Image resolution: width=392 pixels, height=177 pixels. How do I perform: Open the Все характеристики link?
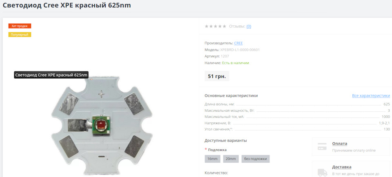(371, 95)
